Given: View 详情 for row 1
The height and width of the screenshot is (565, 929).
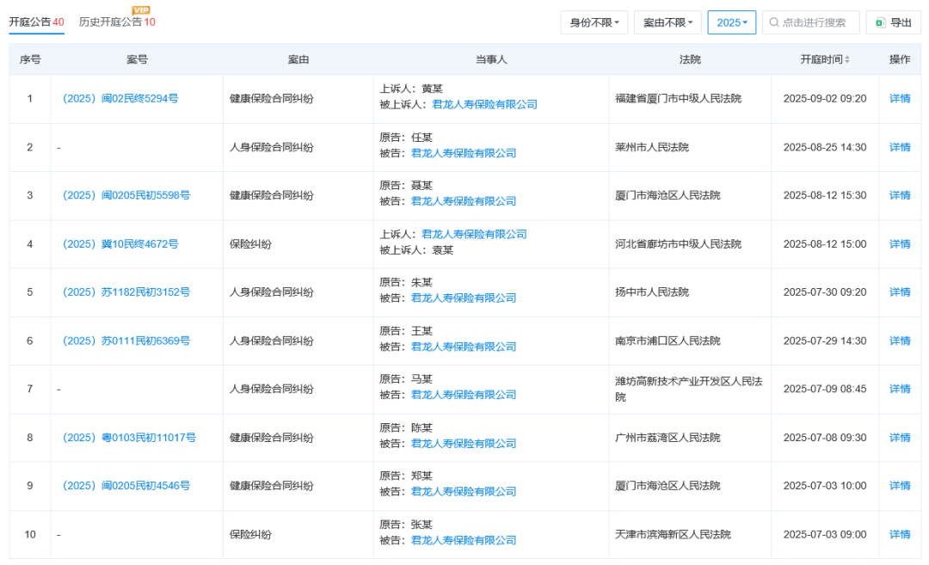Looking at the screenshot, I should (x=899, y=99).
